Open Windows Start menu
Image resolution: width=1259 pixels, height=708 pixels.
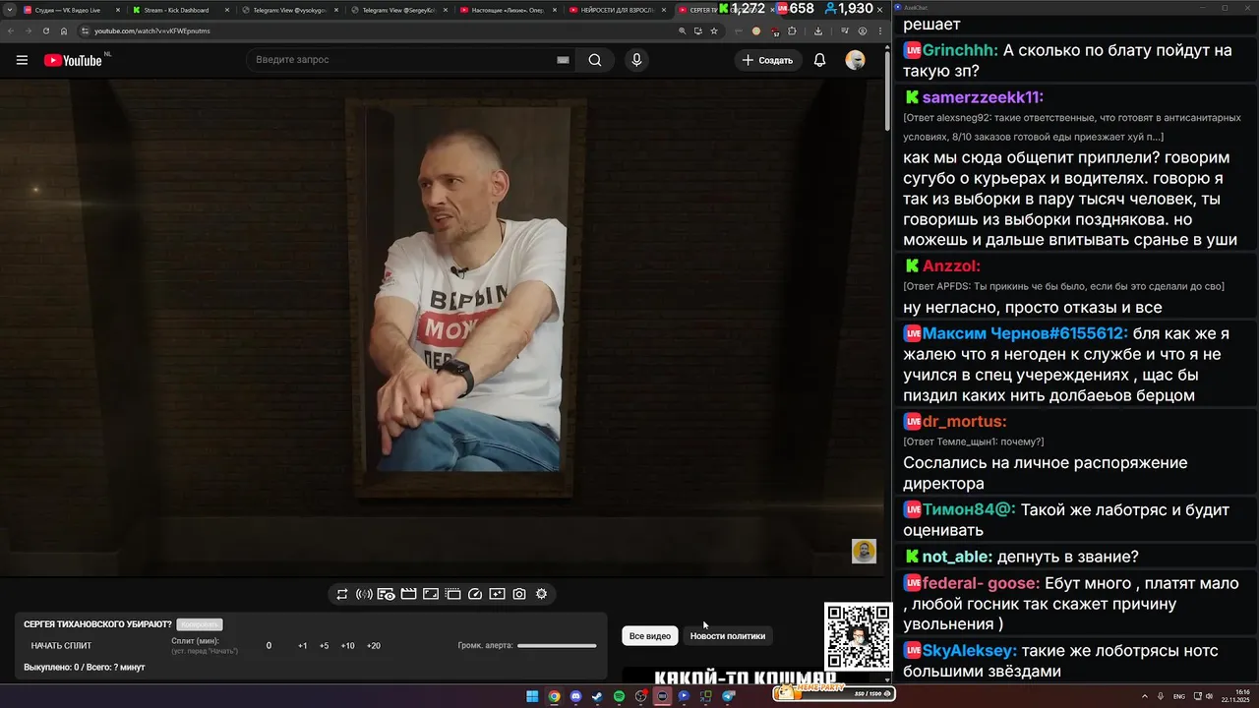(532, 696)
